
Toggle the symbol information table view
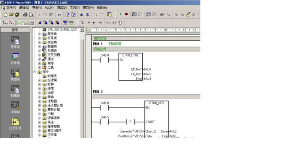click(x=32, y=23)
